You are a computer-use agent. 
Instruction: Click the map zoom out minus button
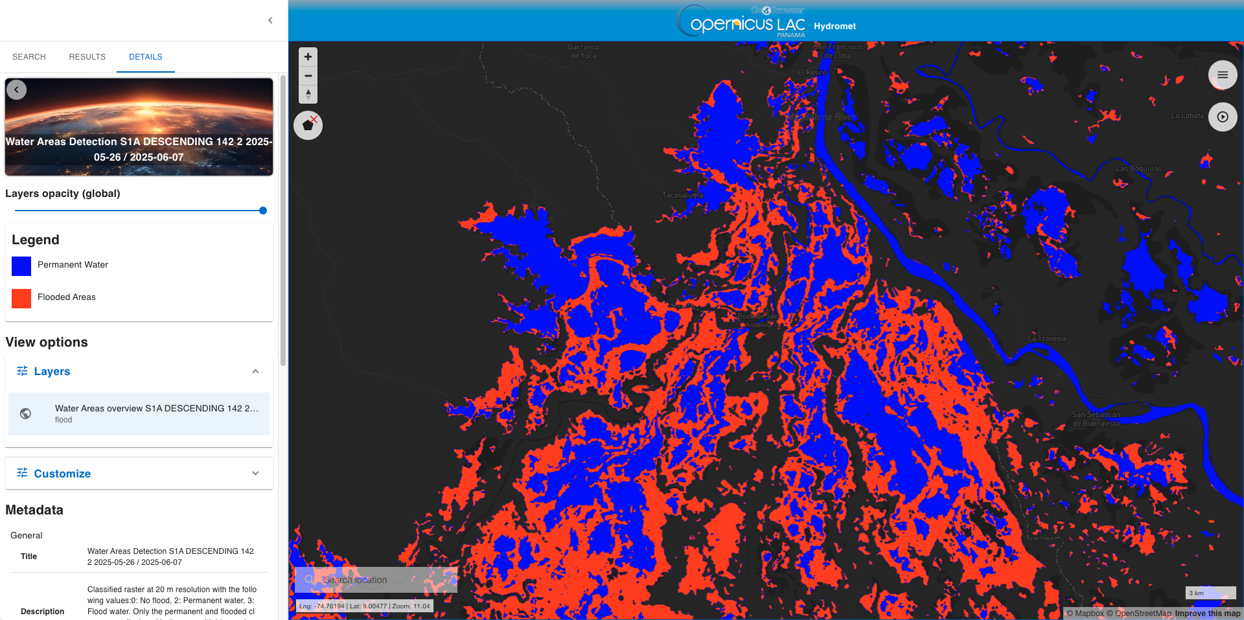point(308,76)
